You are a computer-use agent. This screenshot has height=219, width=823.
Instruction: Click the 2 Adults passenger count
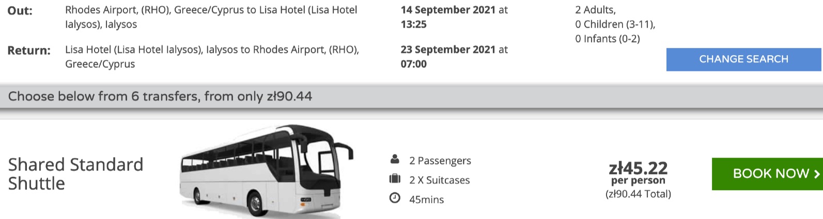595,10
